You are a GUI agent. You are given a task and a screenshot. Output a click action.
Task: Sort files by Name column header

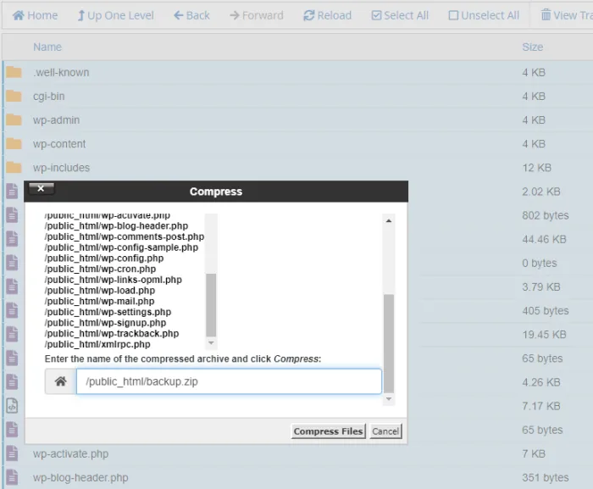pyautogui.click(x=47, y=47)
